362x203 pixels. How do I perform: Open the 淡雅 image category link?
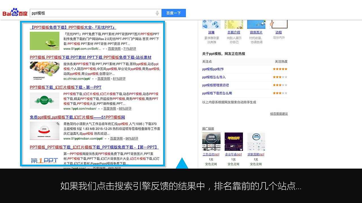coord(211,32)
